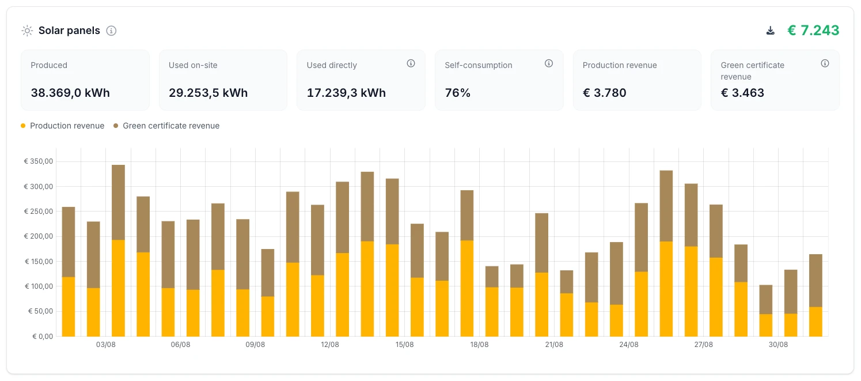Click the bar for 03/08

[118, 251]
